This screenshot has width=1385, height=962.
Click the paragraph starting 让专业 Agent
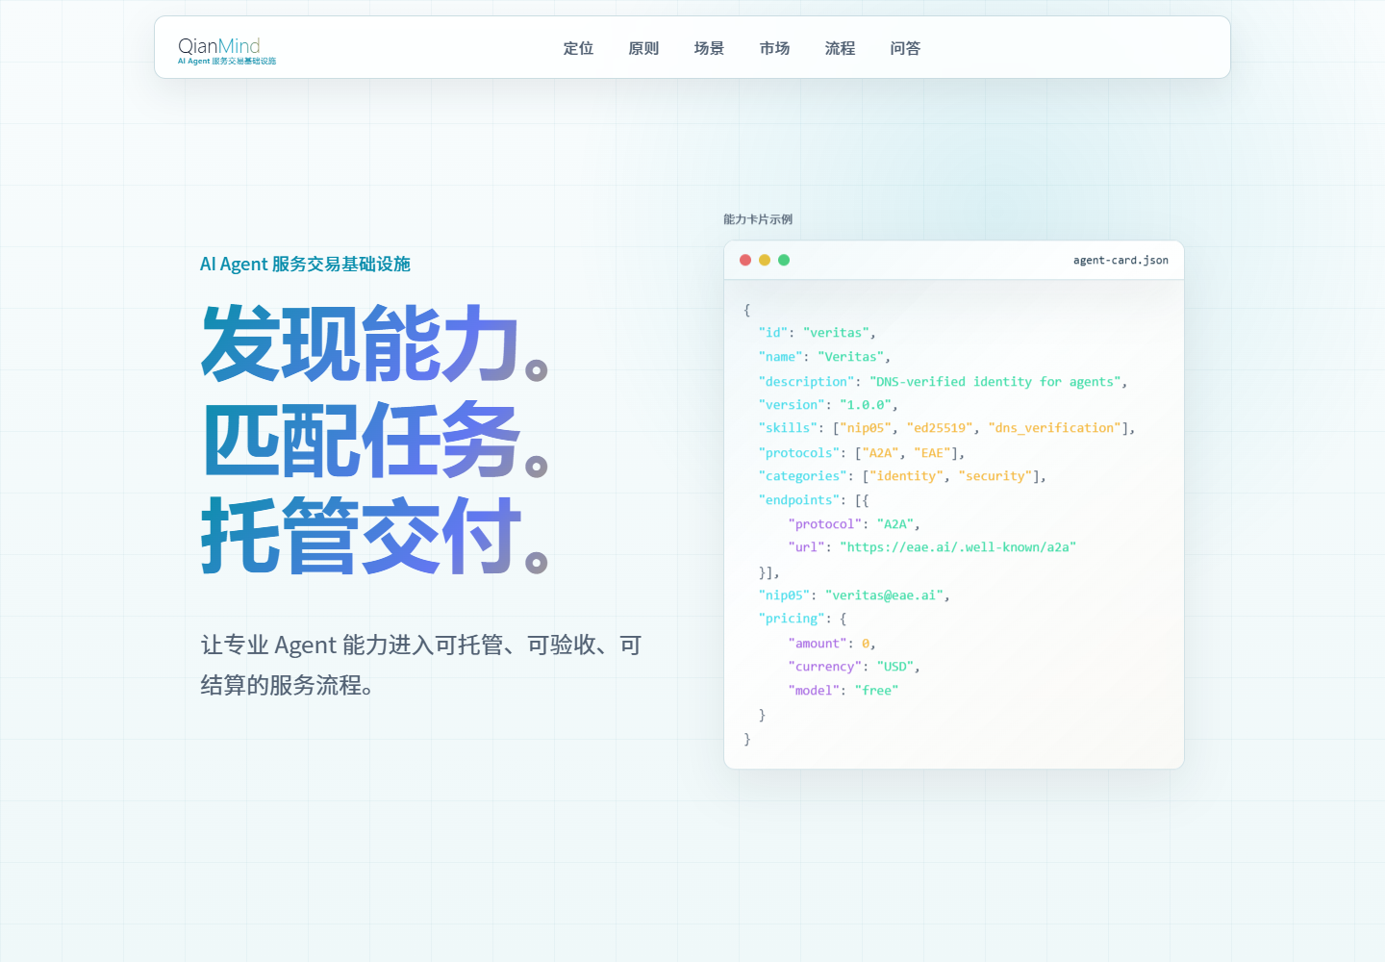(421, 665)
